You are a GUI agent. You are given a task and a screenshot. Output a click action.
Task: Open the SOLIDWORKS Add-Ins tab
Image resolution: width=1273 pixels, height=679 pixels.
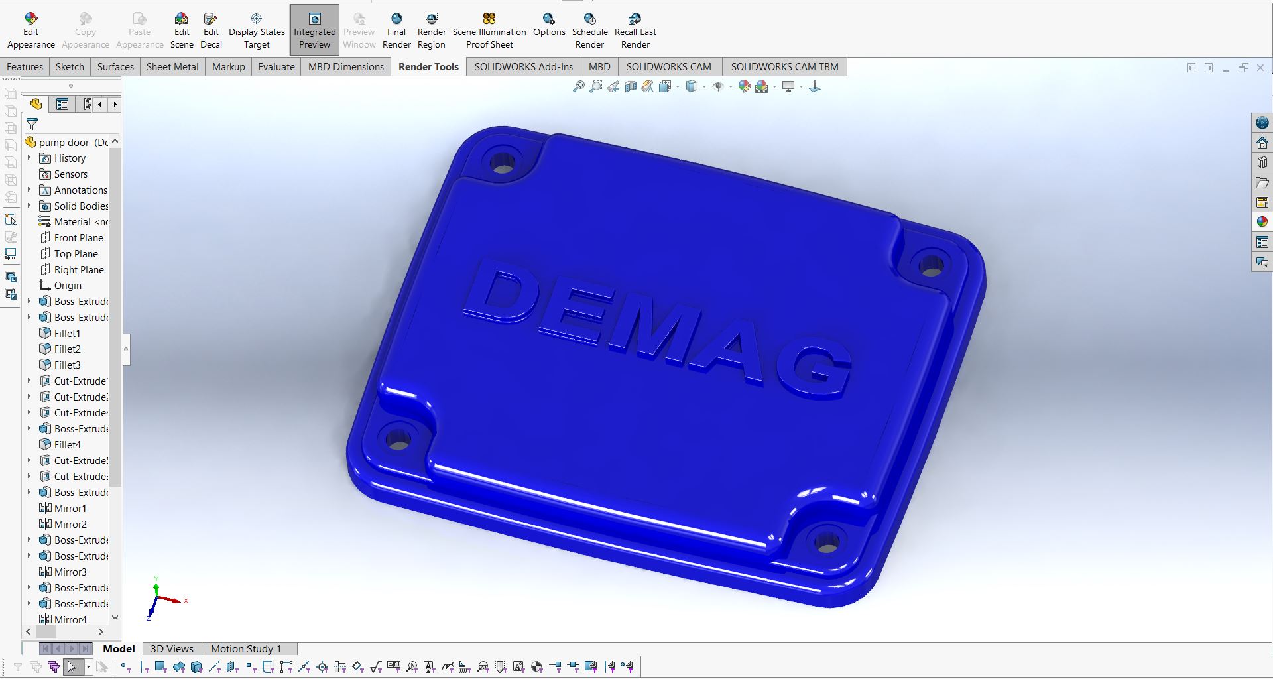(524, 66)
